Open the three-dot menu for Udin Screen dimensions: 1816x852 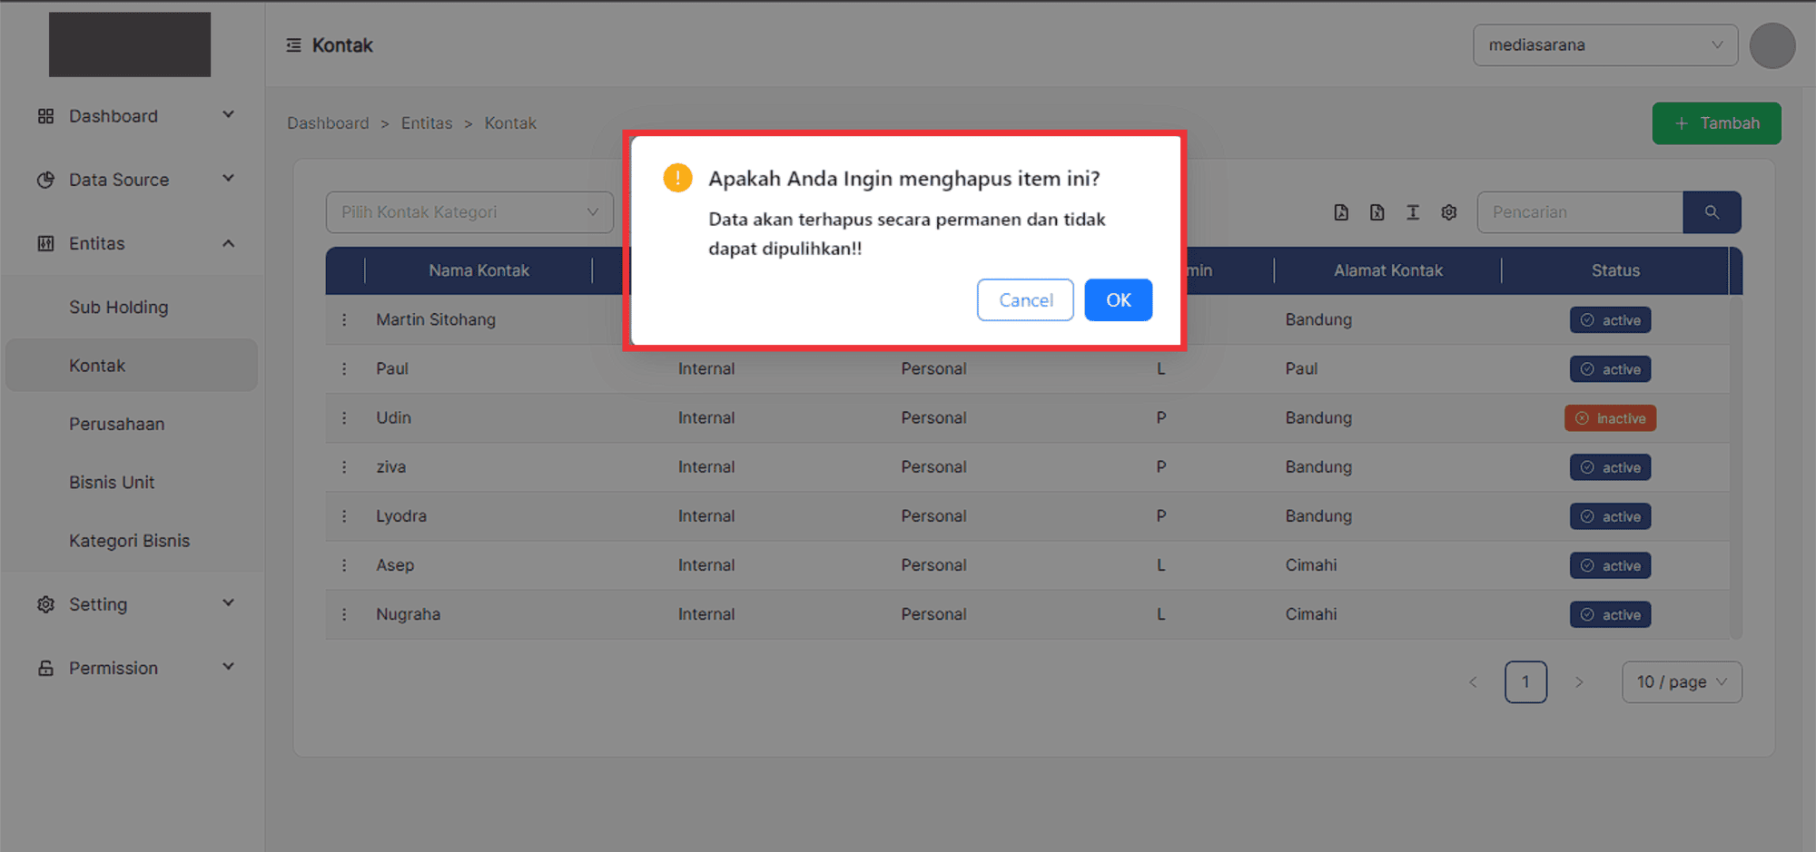pos(344,418)
